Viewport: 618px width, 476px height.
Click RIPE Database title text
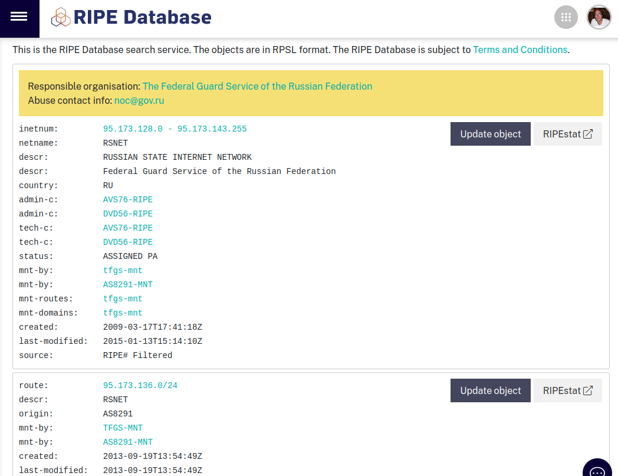pos(142,17)
